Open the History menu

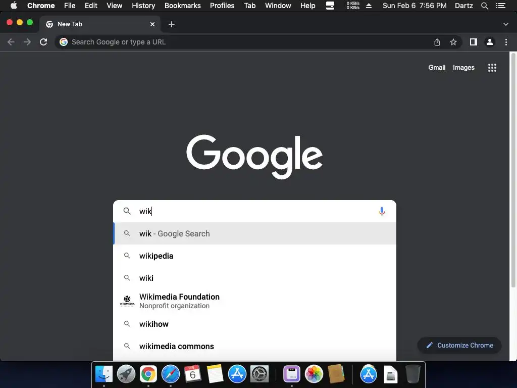coord(143,6)
